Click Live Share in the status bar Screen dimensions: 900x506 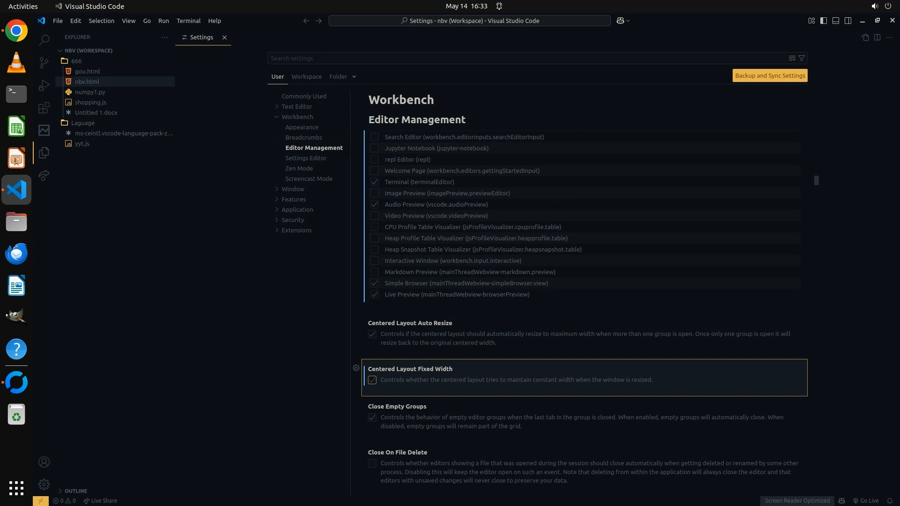pos(100,500)
